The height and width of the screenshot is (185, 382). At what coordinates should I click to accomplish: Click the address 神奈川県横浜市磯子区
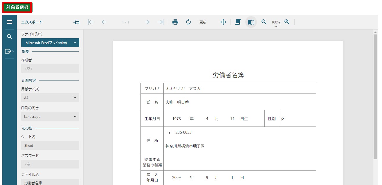pos(185,146)
